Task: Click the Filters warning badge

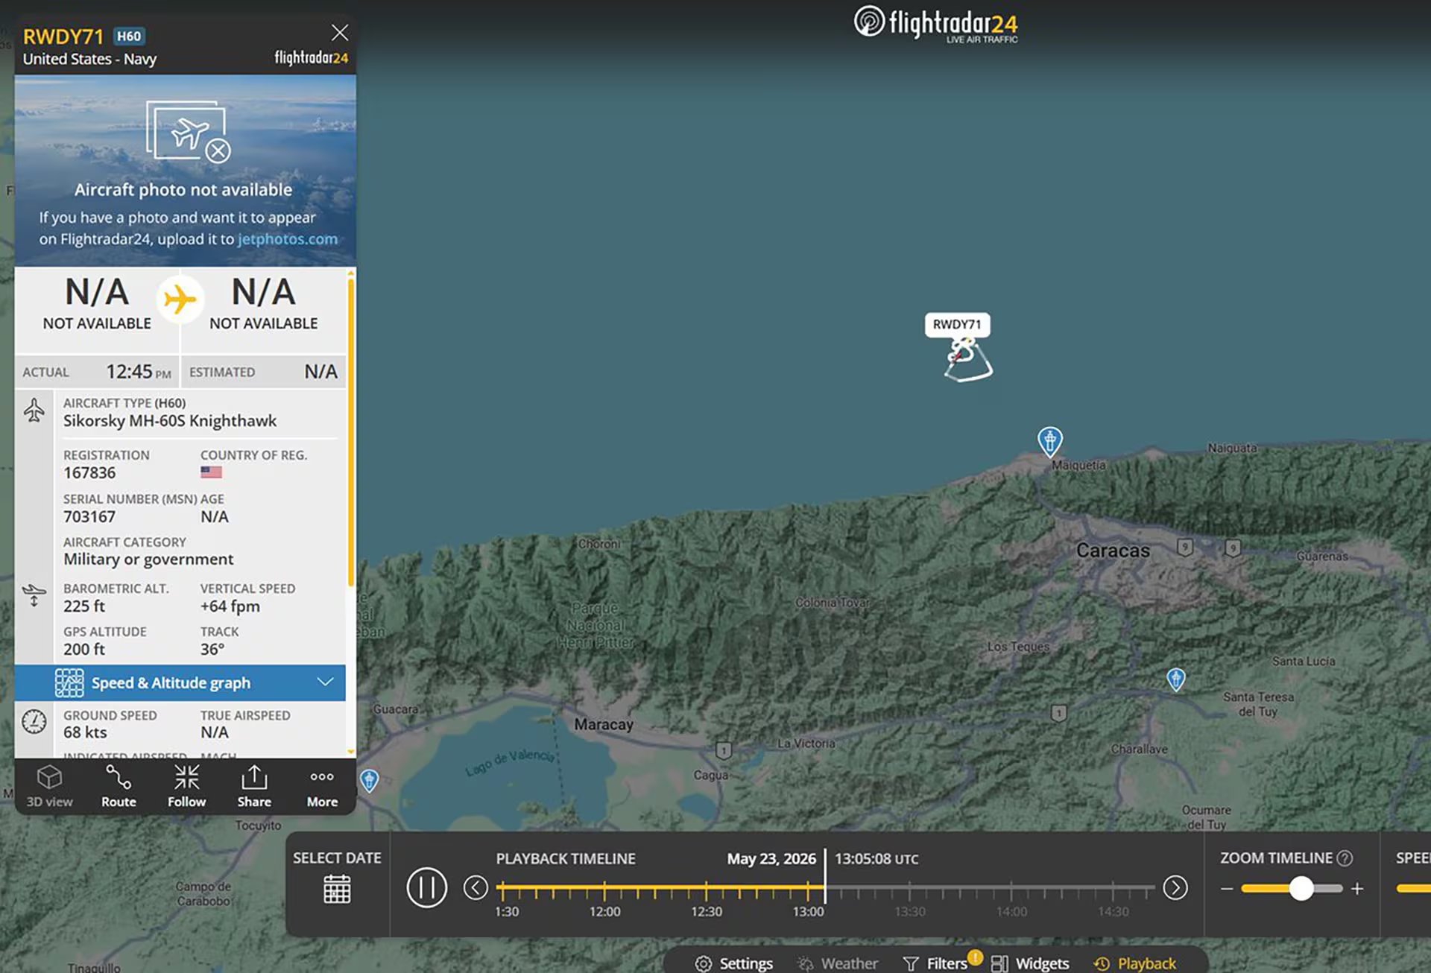Action: pyautogui.click(x=975, y=957)
